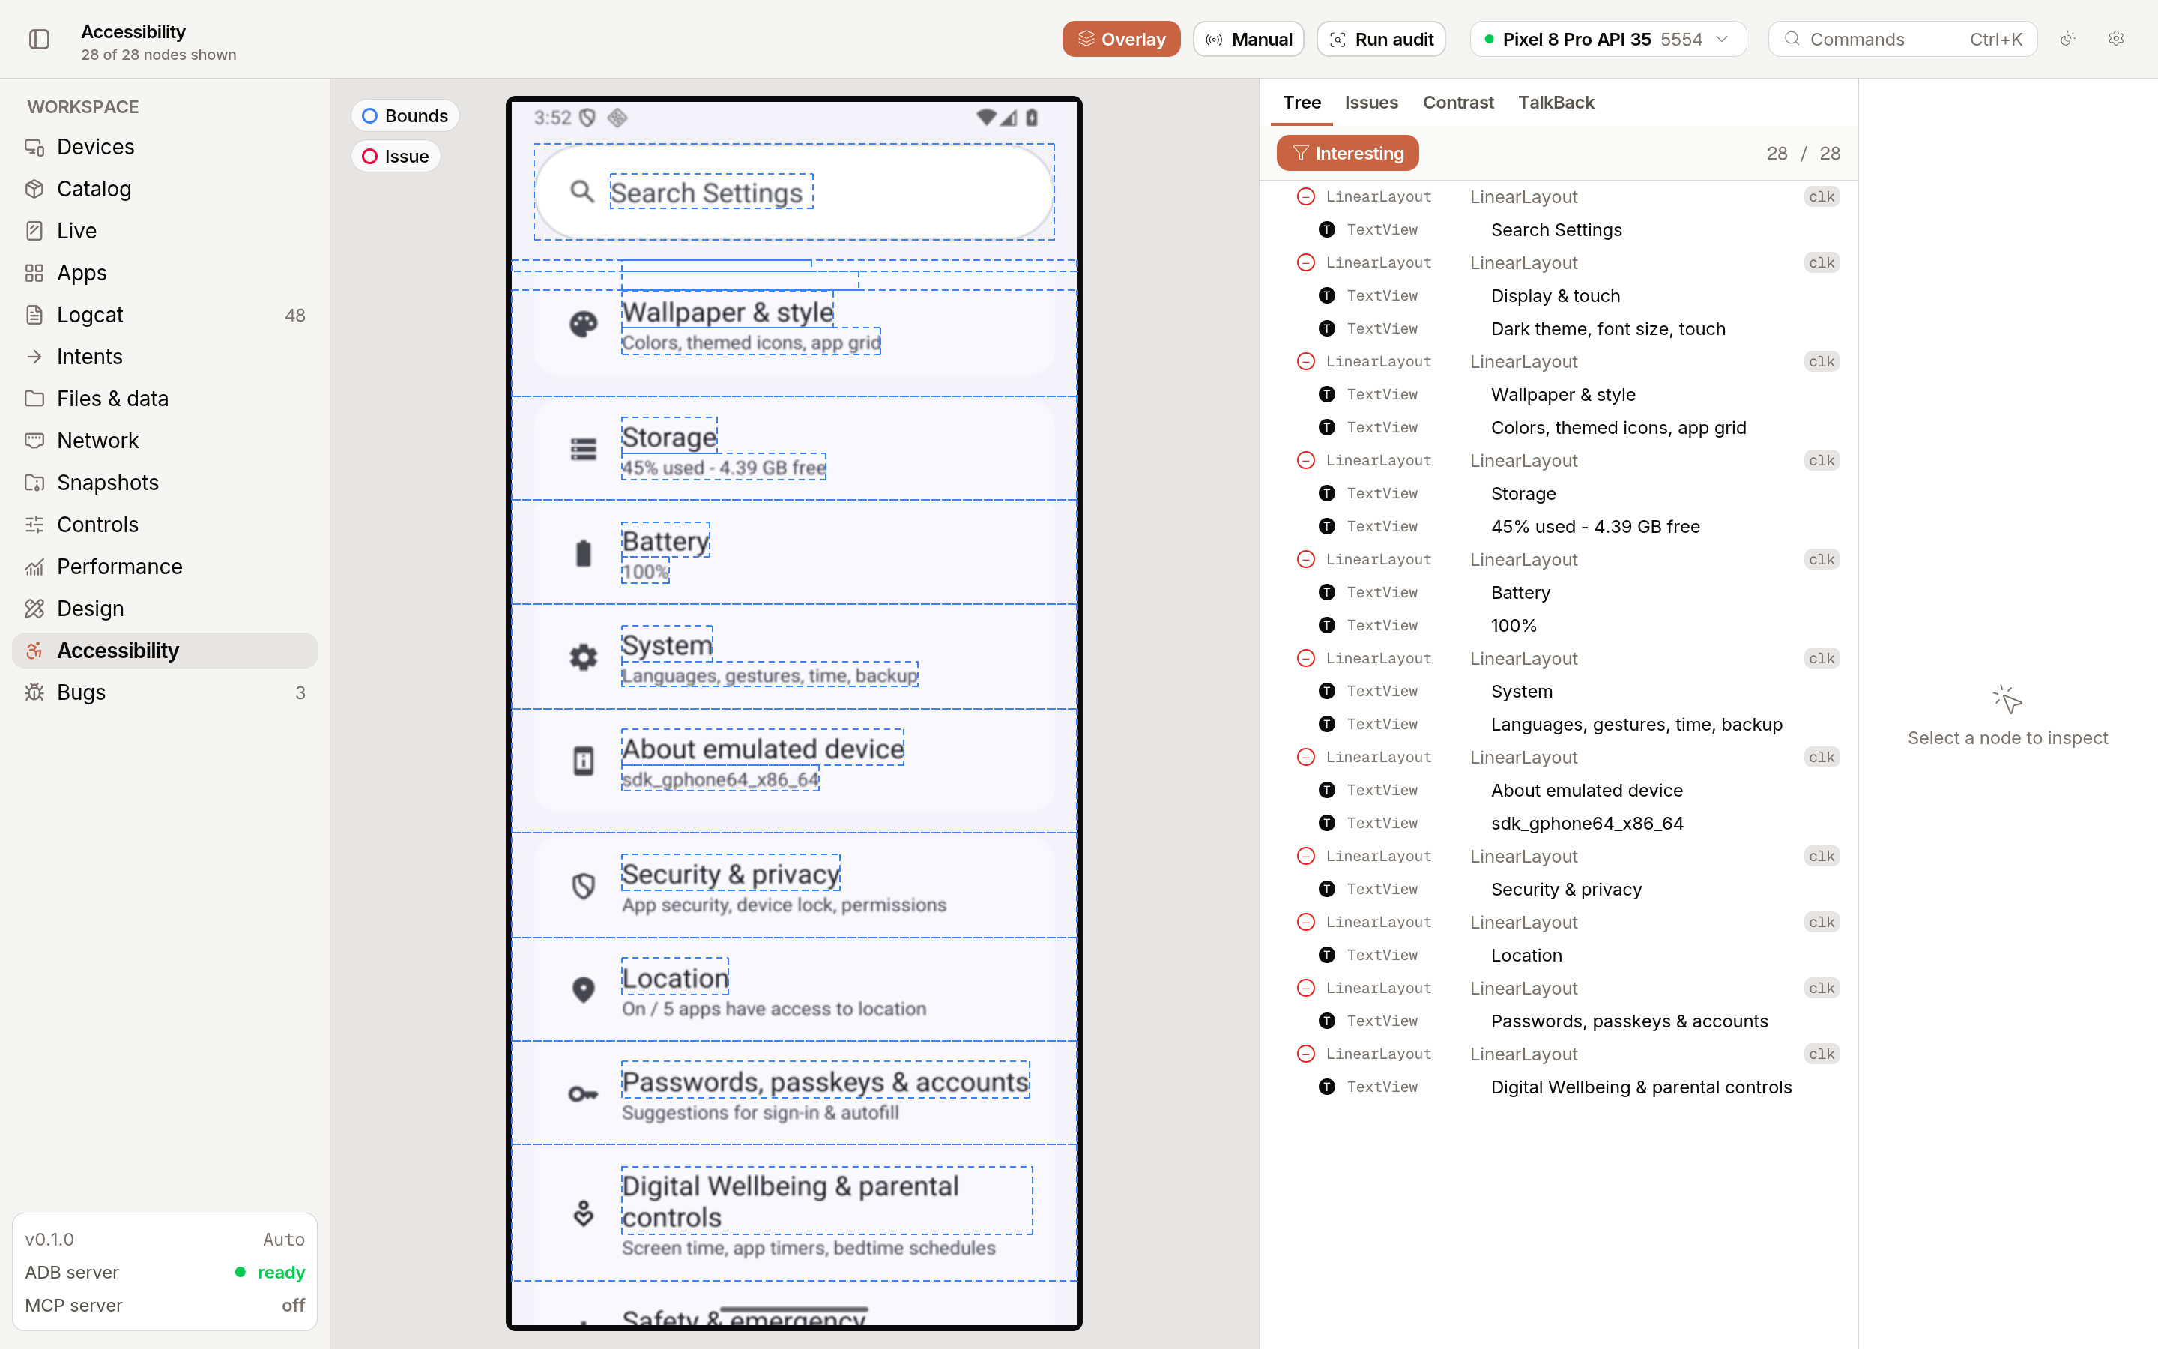
Task: Open the Snapshots section
Action: point(165,482)
